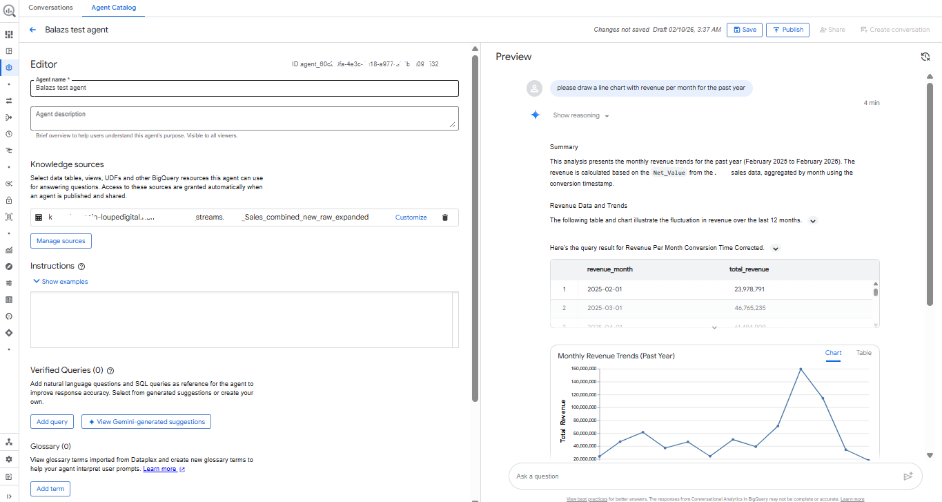Focus the Agent description text area
Screen dimensions: 942x502
click(x=244, y=117)
